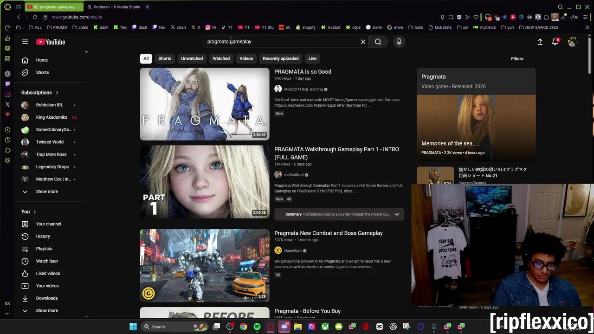Select the Videos filter chip
The image size is (594, 334).
click(x=246, y=58)
